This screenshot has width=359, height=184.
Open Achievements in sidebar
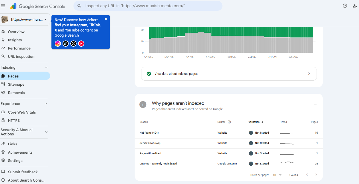[20, 153]
